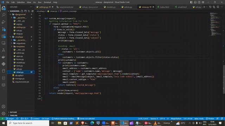Collapse the DJANGOEMAIL workspace root
Screen dimensions: 225x126
(8, 11)
